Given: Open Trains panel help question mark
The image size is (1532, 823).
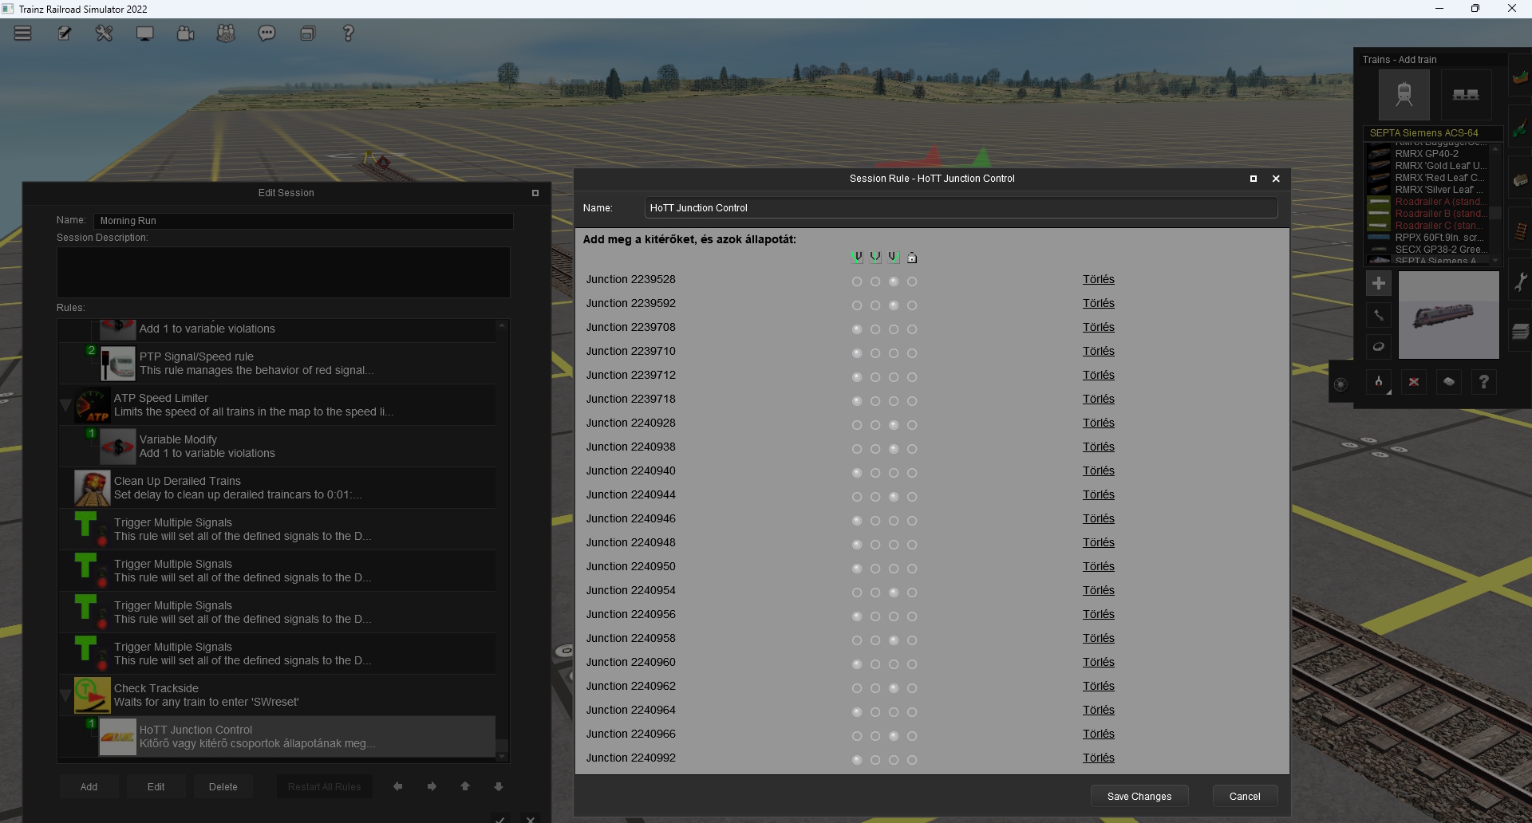Looking at the screenshot, I should [1484, 382].
